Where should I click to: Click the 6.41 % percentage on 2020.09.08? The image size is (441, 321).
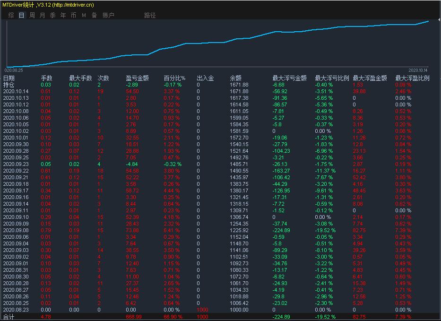[172, 230]
